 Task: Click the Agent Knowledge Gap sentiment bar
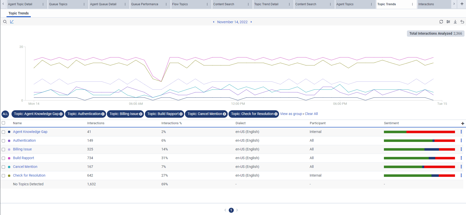(x=419, y=132)
